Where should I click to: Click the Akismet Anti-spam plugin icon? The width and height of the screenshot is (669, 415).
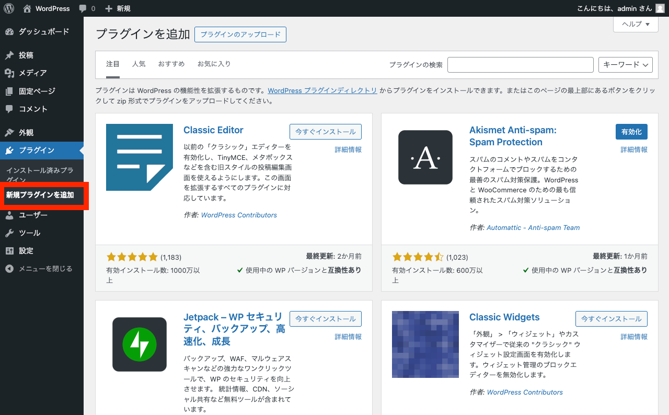pos(425,157)
